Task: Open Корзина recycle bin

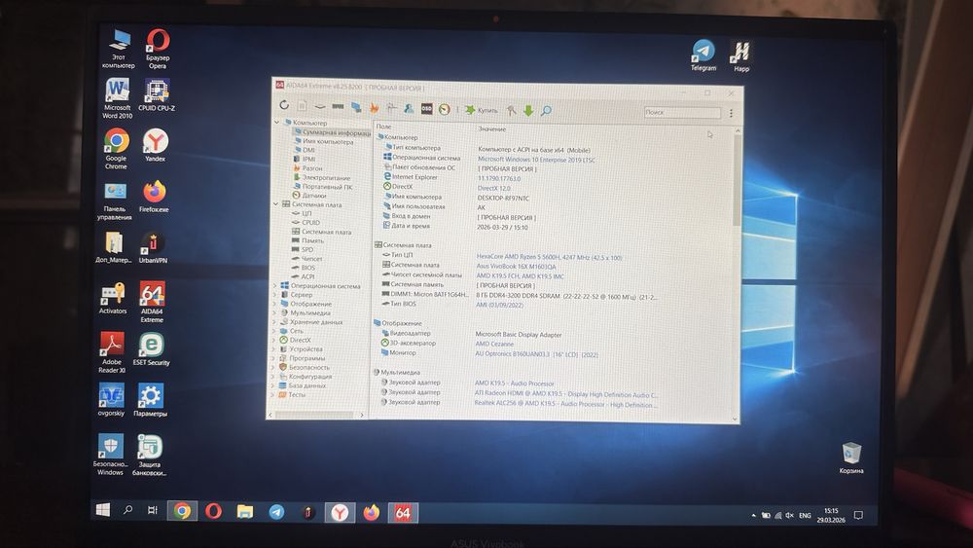Action: 850,458
